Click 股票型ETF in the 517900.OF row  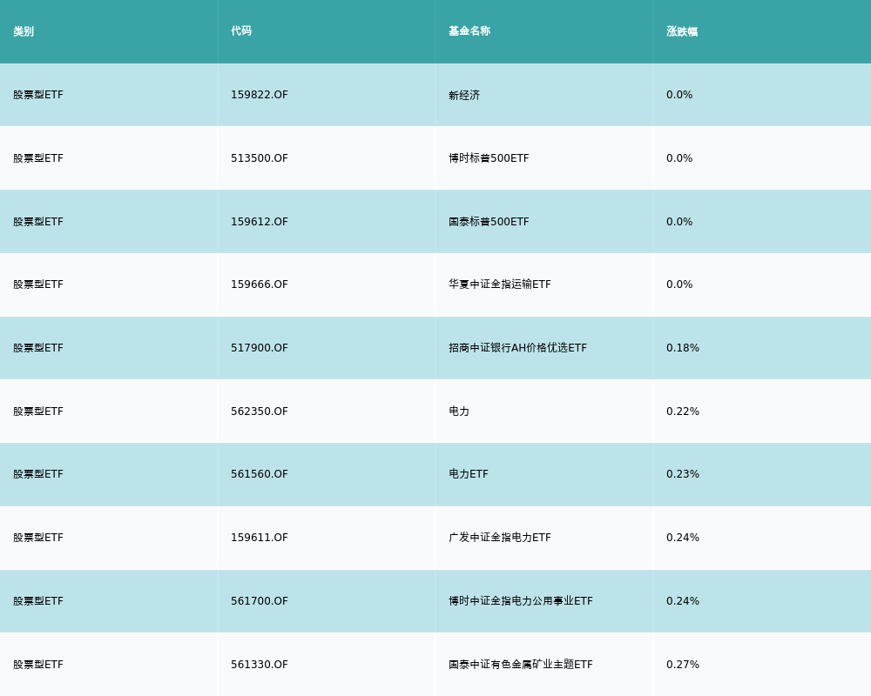click(x=38, y=348)
